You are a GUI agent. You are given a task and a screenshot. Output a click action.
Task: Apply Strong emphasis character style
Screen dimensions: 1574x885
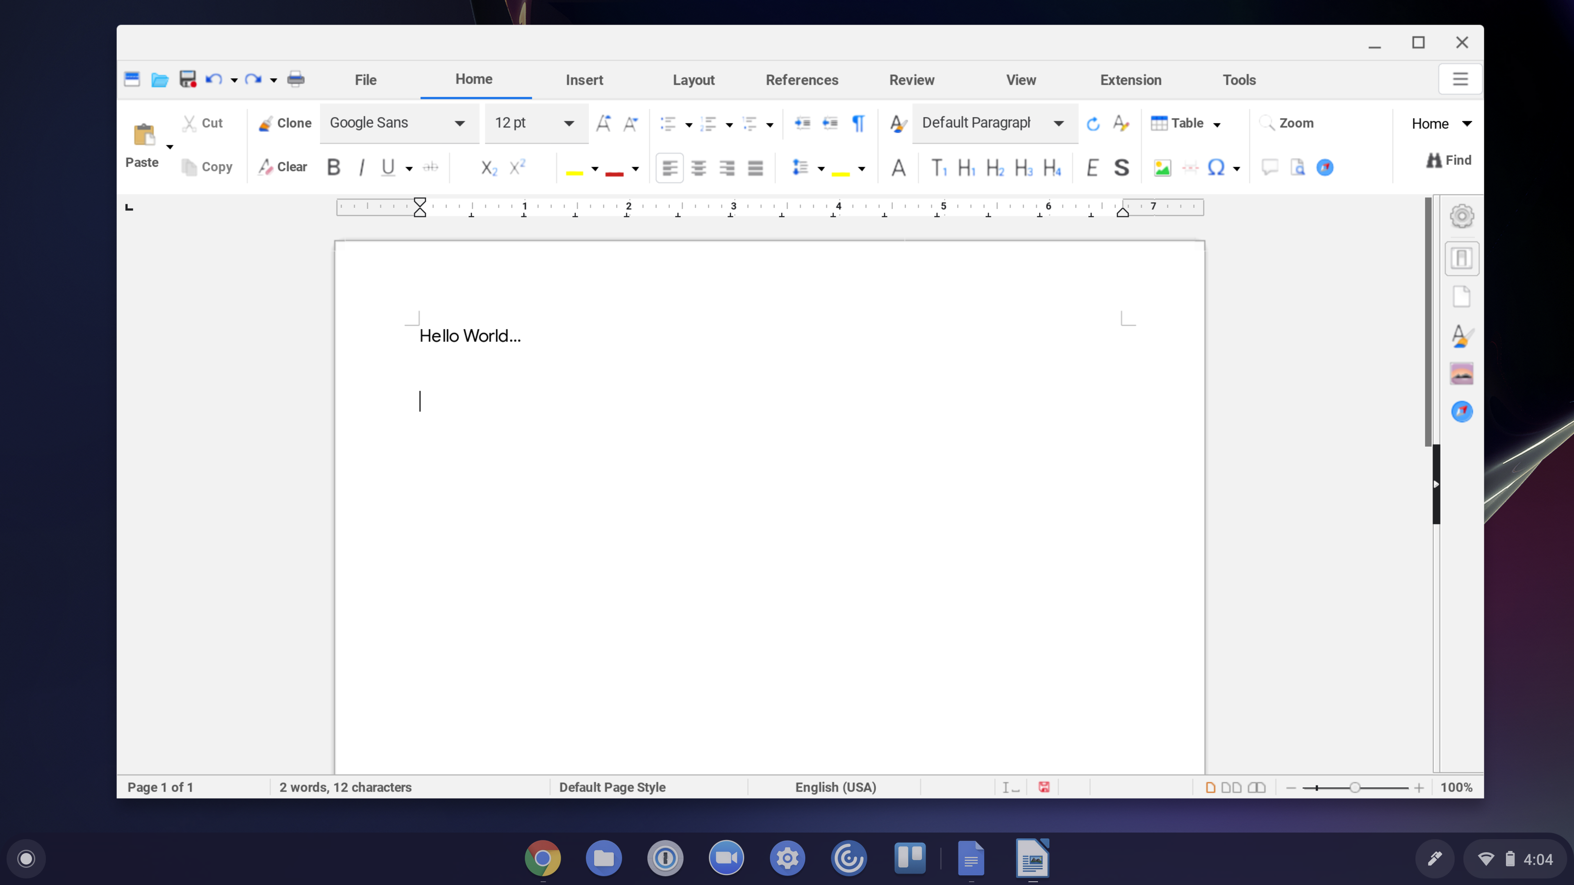(1121, 167)
